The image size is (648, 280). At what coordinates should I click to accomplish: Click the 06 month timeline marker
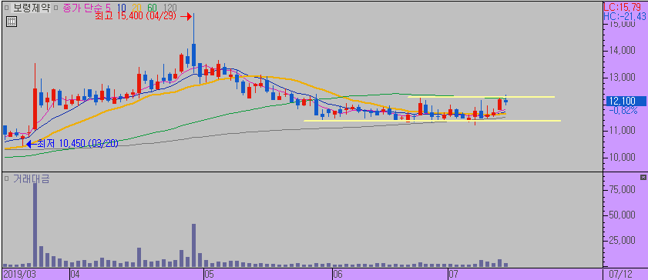pos(338,274)
